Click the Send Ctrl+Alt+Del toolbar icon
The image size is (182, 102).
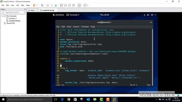(42, 5)
